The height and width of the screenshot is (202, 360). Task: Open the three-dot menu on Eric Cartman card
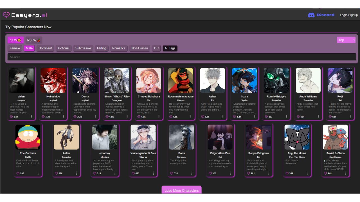tap(38, 173)
